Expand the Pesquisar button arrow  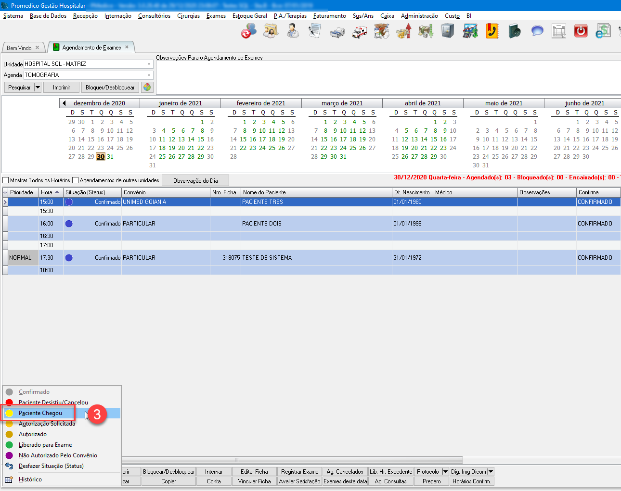tap(38, 88)
